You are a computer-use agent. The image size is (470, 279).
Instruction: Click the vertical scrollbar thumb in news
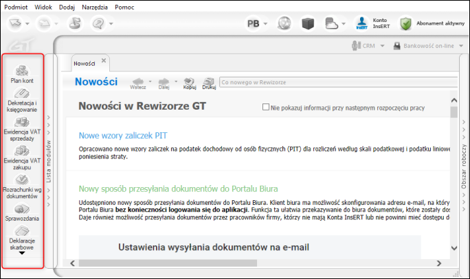tap(454, 112)
